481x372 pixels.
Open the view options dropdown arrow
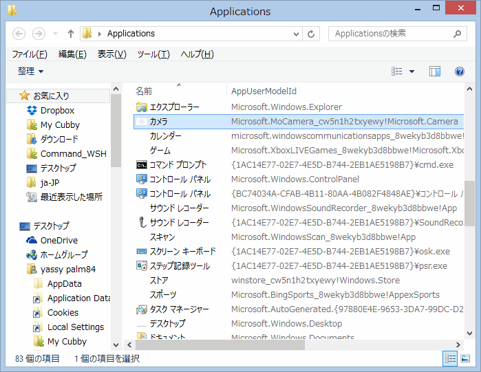click(x=411, y=72)
